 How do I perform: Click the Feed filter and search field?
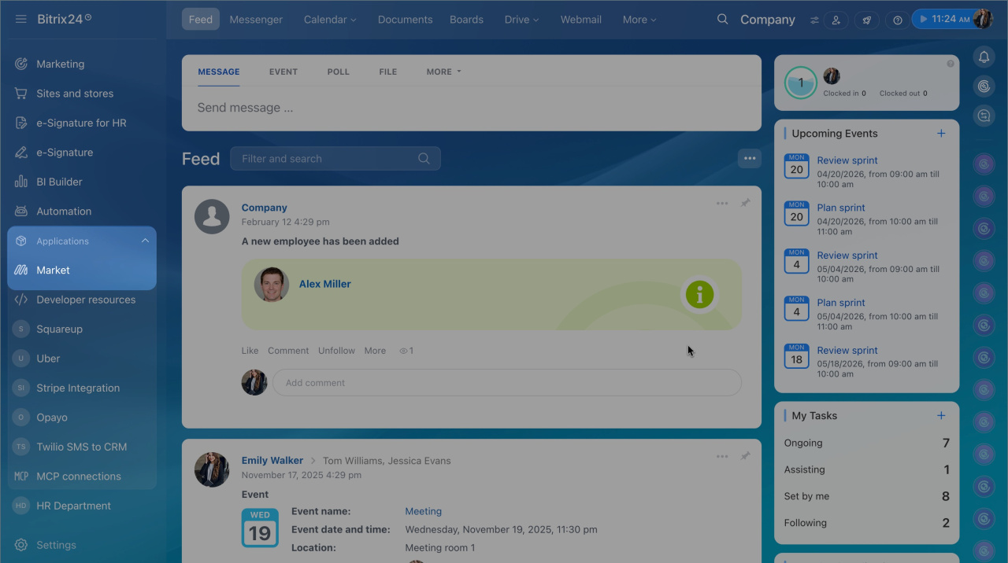pyautogui.click(x=327, y=159)
